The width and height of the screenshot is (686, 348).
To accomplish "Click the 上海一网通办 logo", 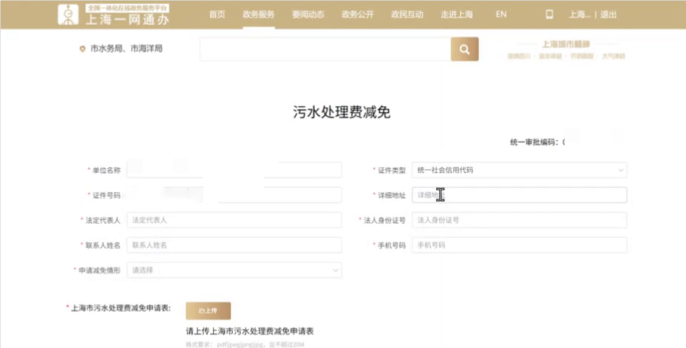I will pos(114,14).
